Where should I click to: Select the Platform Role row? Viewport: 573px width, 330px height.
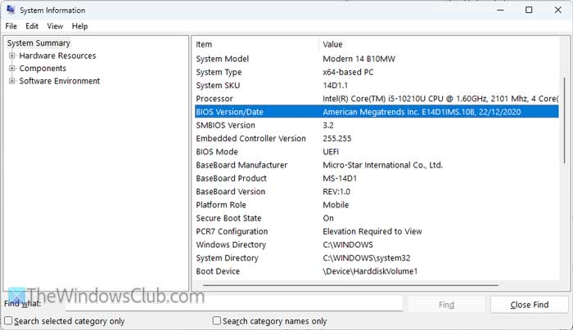pos(377,205)
